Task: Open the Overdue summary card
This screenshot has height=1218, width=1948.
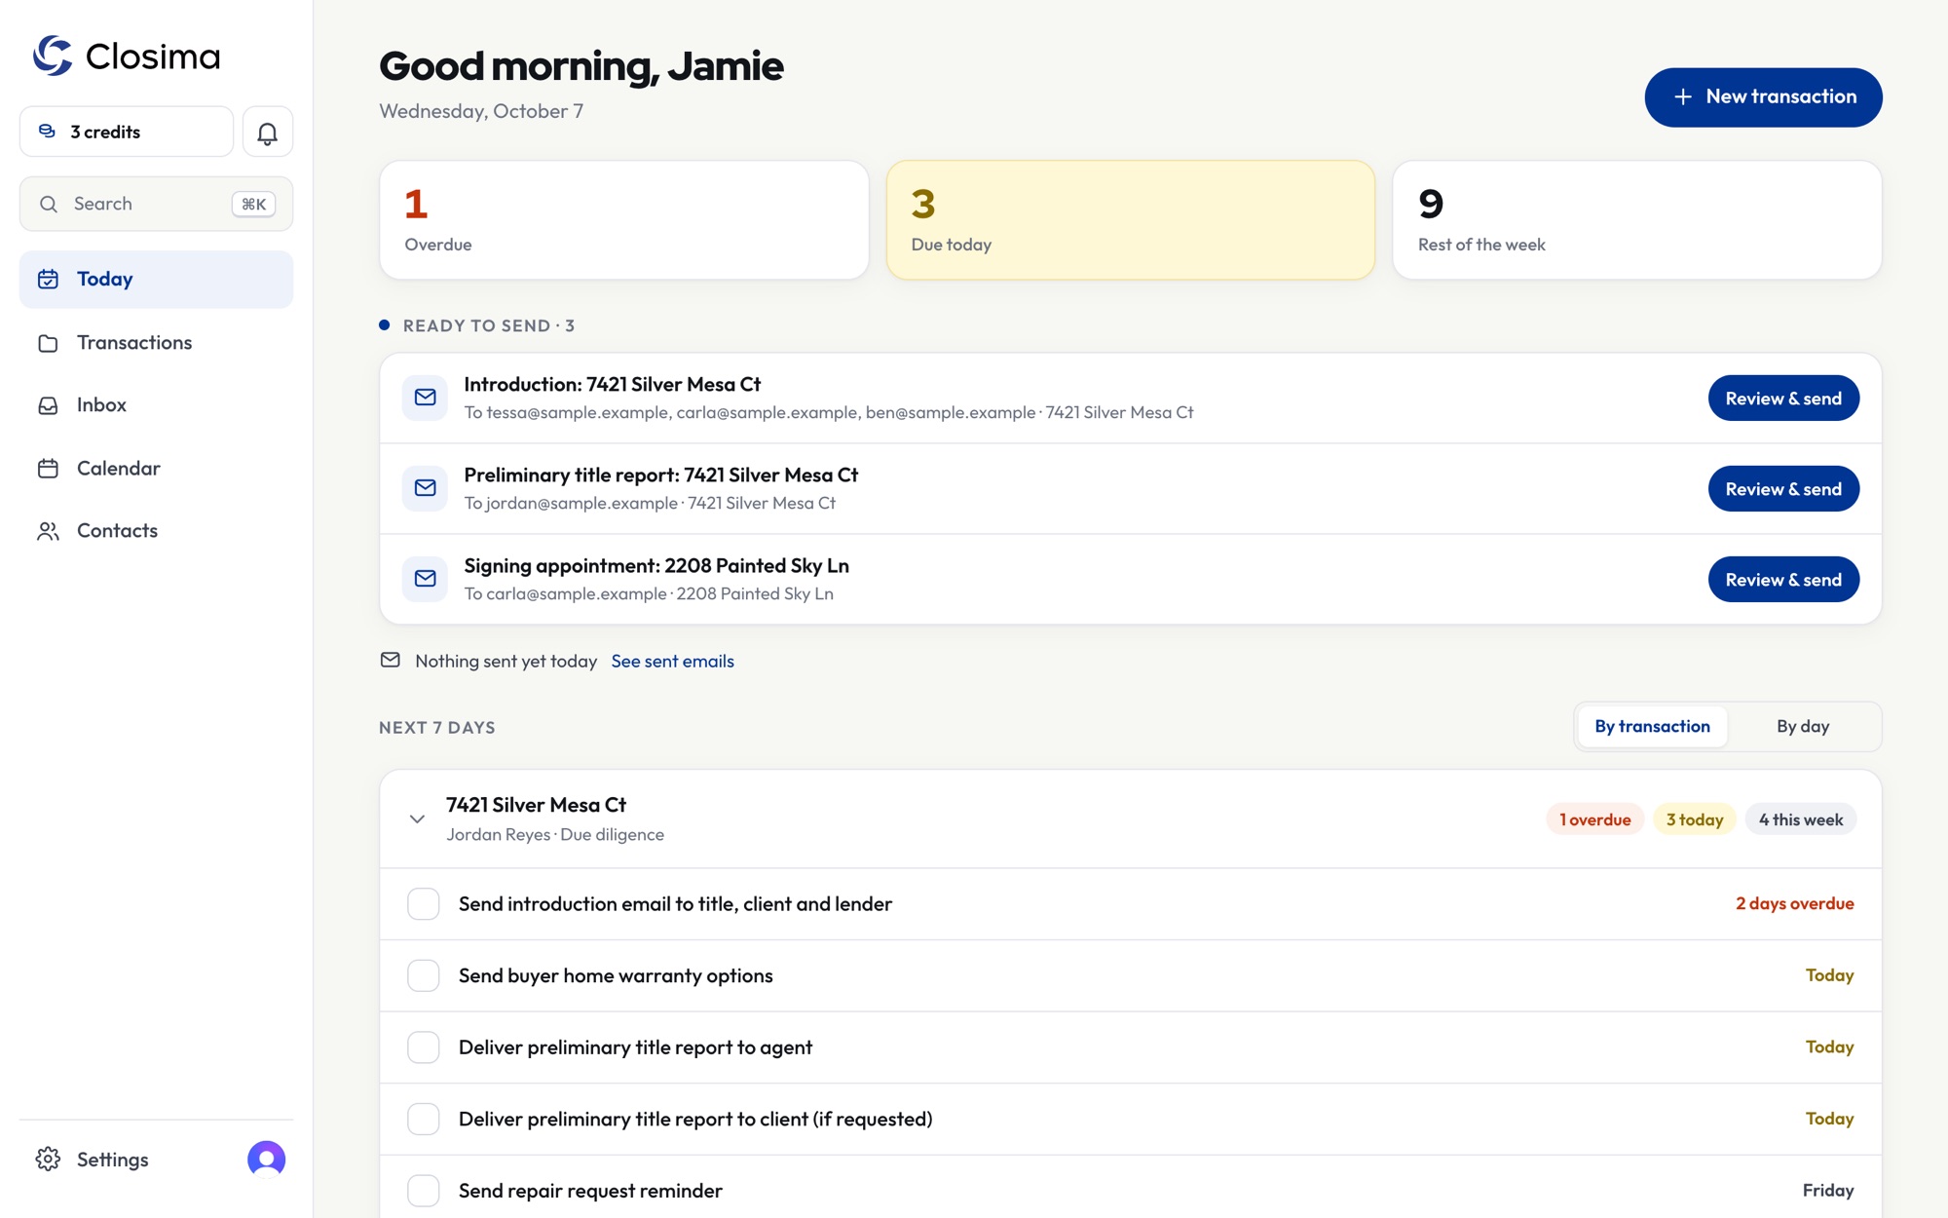Action: [x=624, y=220]
